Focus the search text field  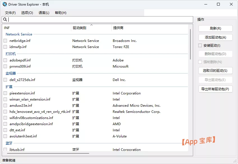[x=98, y=20]
